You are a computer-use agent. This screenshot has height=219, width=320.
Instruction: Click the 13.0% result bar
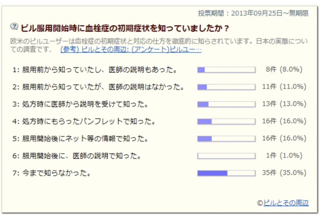click(x=226, y=104)
